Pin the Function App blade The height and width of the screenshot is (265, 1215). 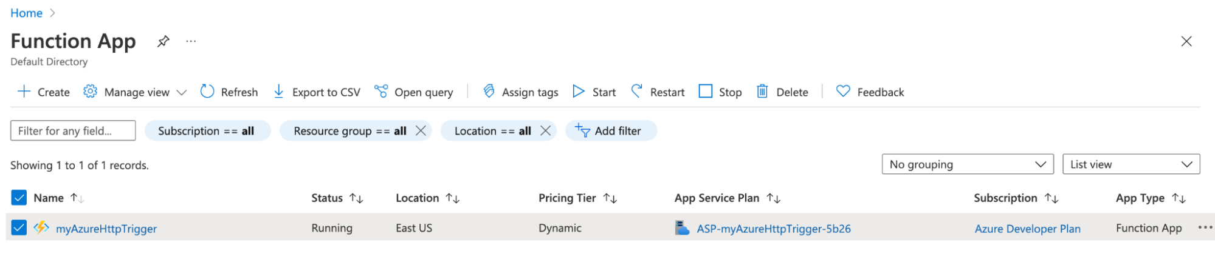click(163, 42)
